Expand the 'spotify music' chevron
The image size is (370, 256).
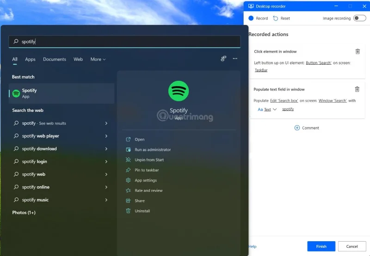(x=106, y=200)
